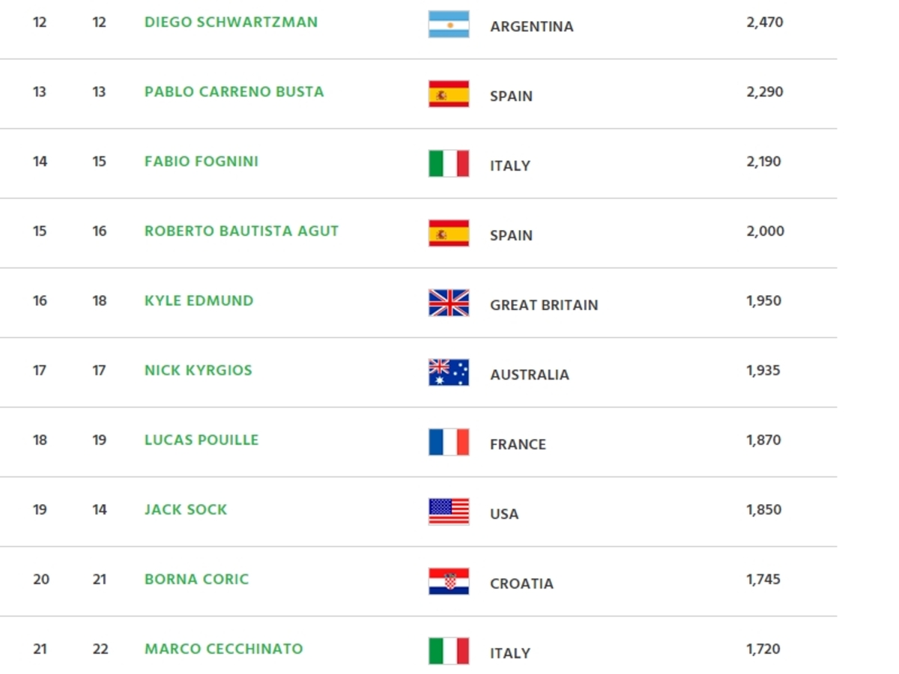
Task: Click the Great Britain flag icon
Action: point(449,303)
